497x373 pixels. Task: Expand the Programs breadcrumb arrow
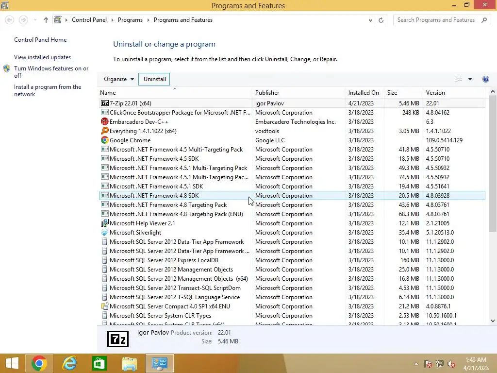(148, 20)
